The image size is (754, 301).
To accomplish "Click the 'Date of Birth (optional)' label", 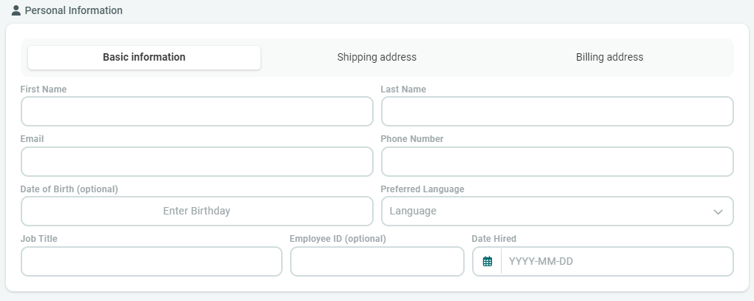I will tap(69, 189).
